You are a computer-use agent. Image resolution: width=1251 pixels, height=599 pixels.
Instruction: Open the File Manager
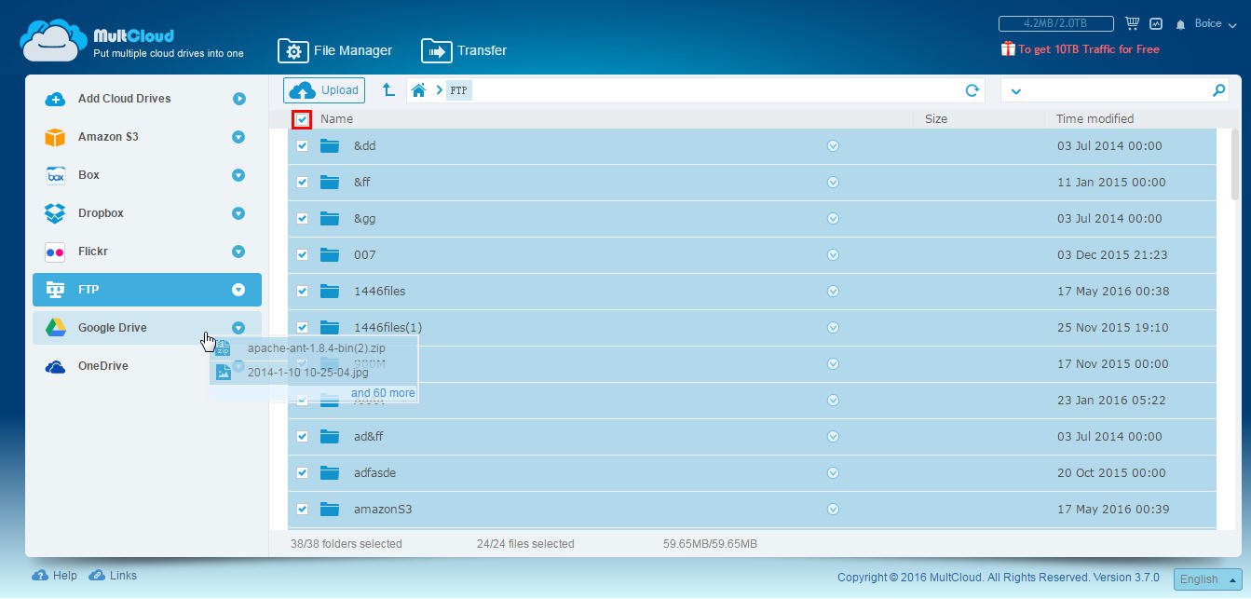(335, 50)
